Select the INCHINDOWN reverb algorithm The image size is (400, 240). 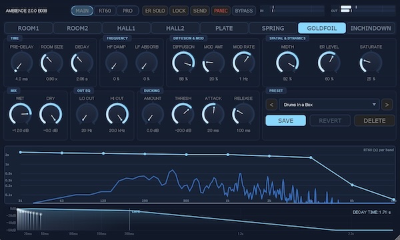point(371,28)
